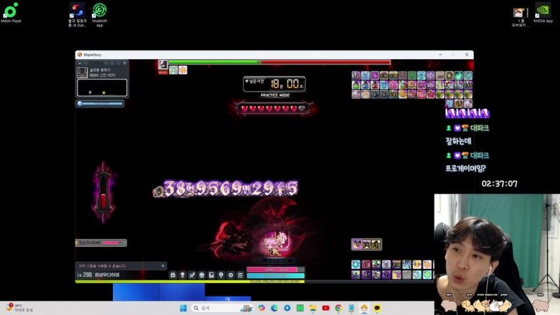The image size is (560, 315).
Task: Open KakaoTalk from the taskbar
Action: click(x=377, y=308)
